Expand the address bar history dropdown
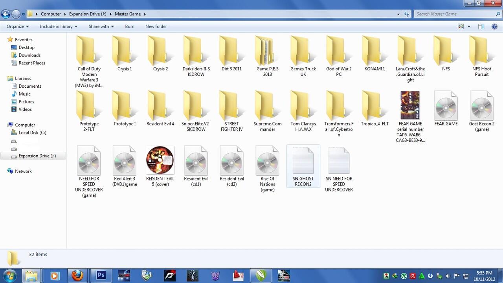Viewport: 503px width, 283px height. (x=398, y=14)
